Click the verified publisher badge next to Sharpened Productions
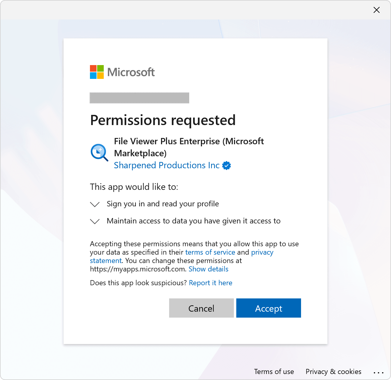This screenshot has width=391, height=380. pos(227,165)
